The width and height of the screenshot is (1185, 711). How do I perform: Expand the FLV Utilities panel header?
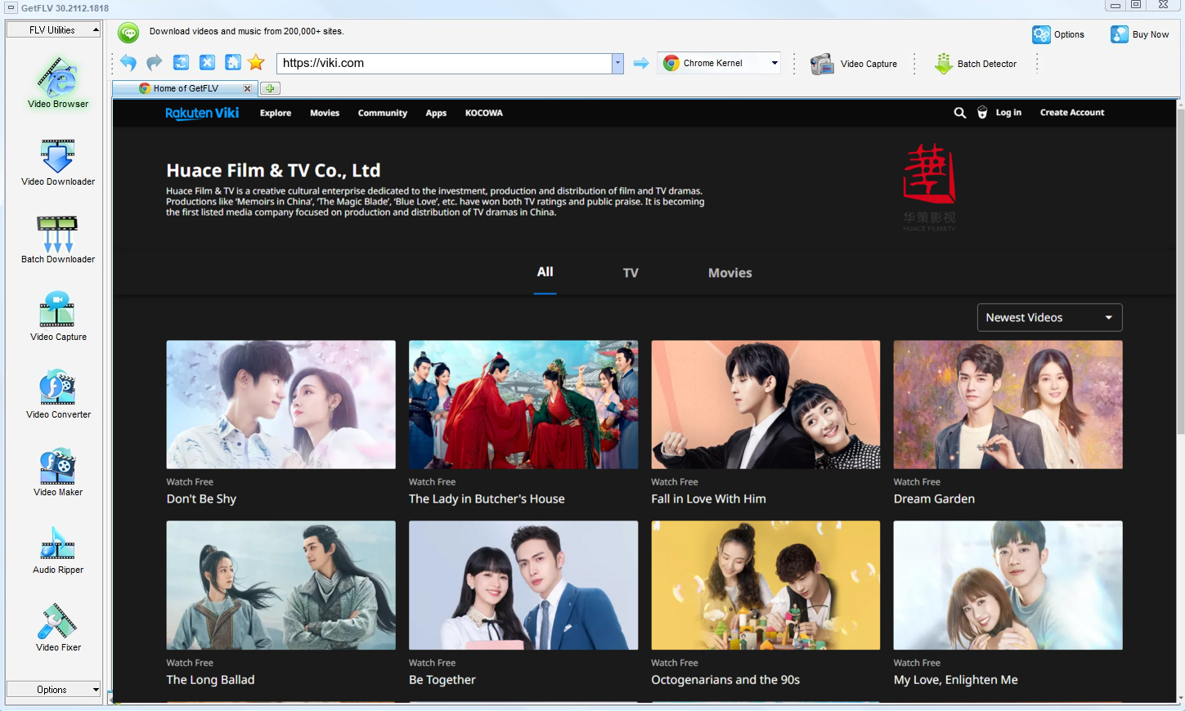53,30
